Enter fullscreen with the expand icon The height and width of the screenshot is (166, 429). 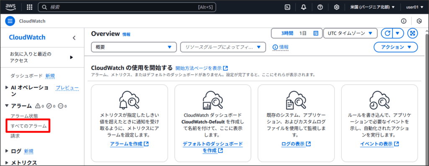(413, 34)
